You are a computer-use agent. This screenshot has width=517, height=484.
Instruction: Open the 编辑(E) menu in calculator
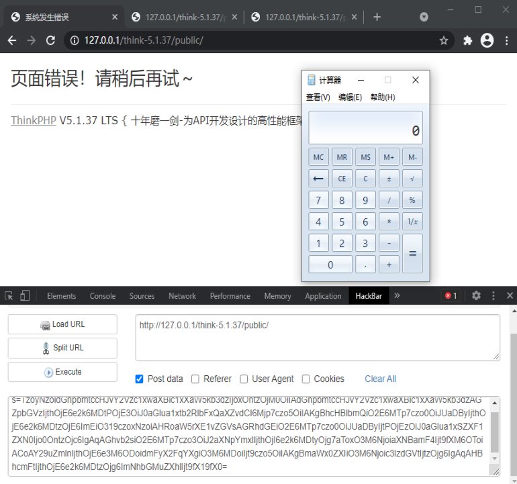[350, 97]
